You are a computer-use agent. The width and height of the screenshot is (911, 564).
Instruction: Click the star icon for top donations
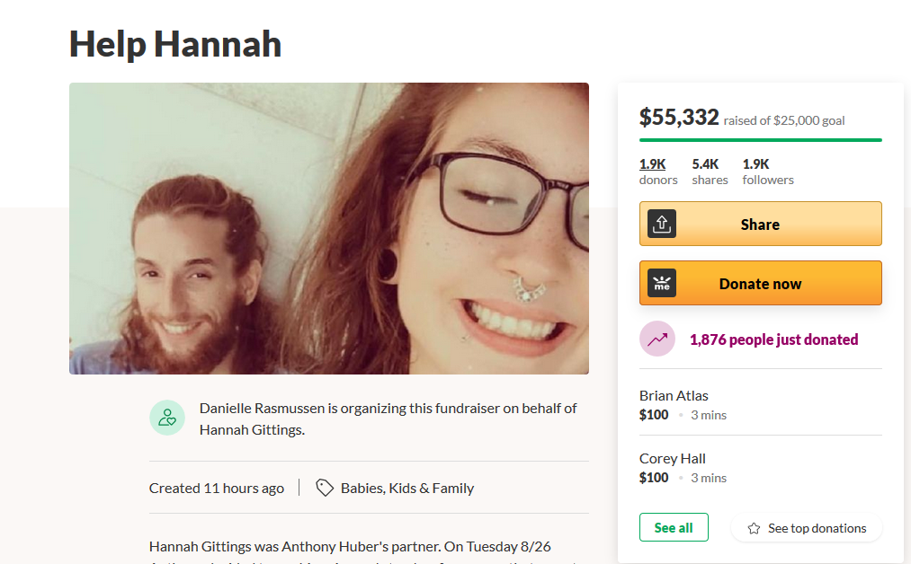point(754,528)
